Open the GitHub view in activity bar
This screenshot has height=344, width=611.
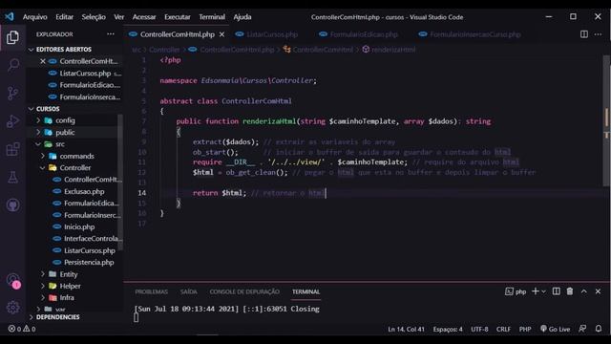pos(12,204)
